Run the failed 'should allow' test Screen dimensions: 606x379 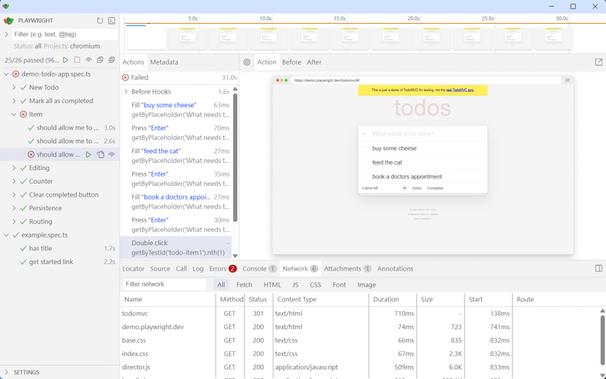tap(89, 155)
